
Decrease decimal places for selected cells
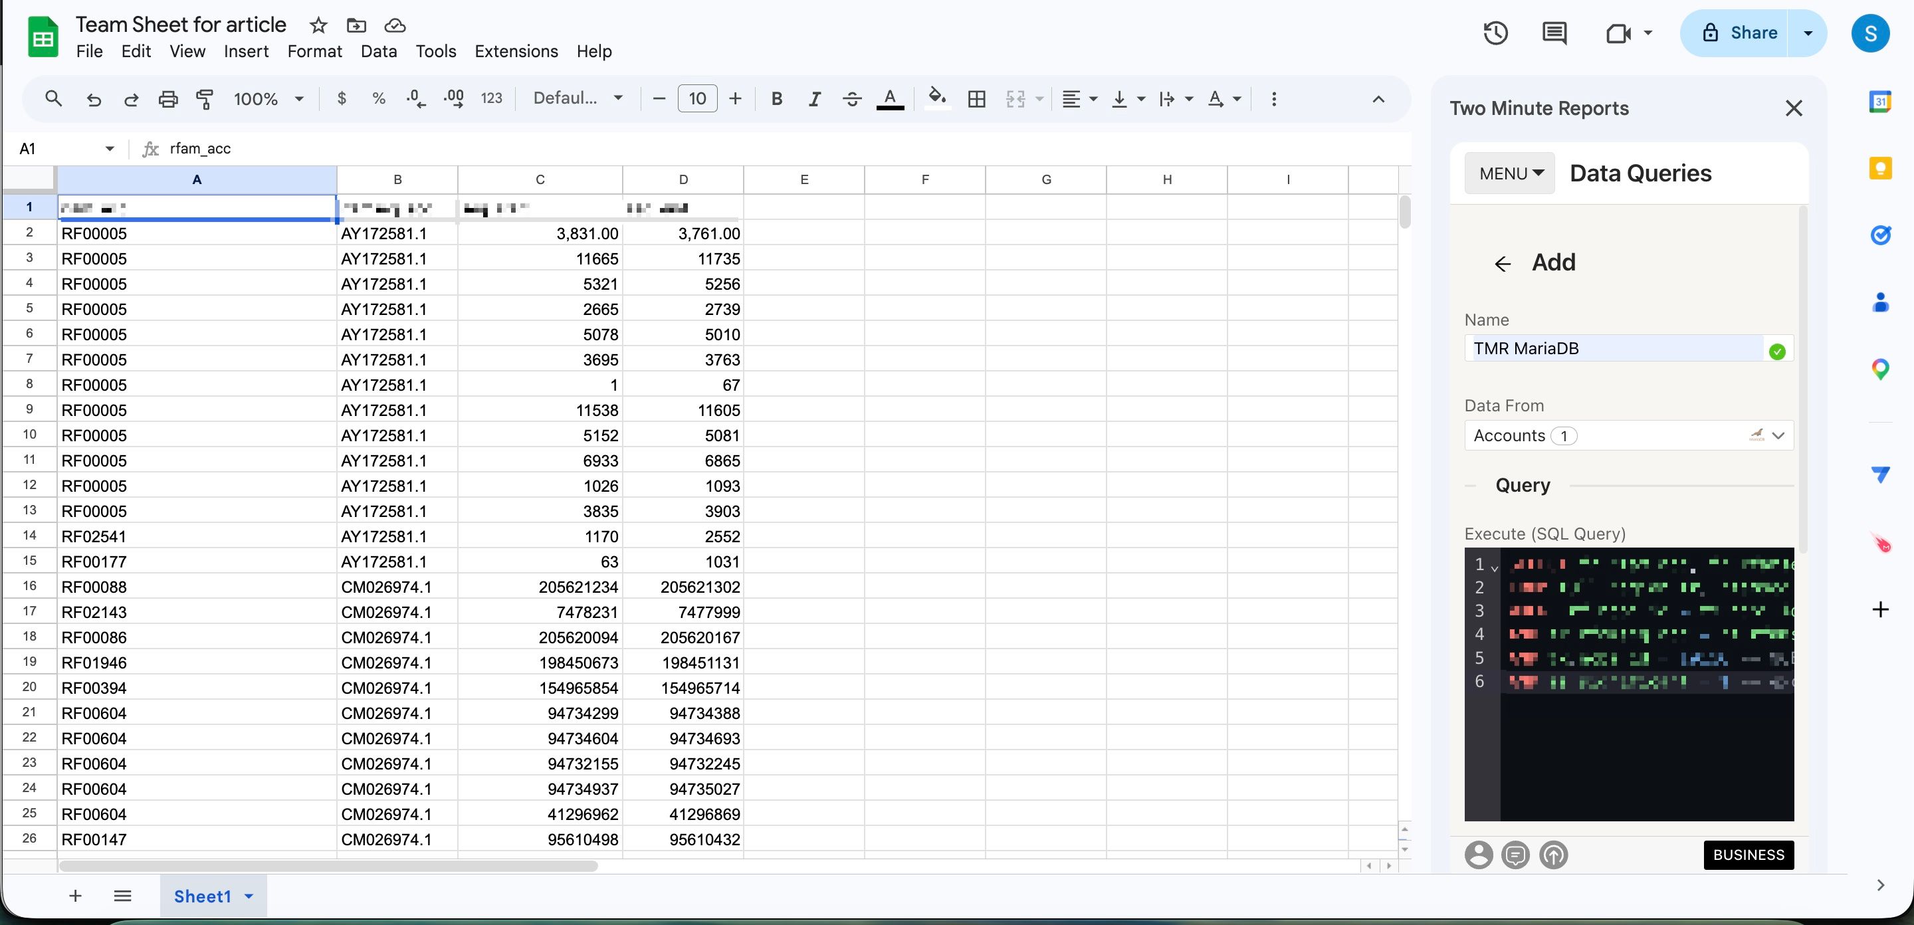click(416, 98)
